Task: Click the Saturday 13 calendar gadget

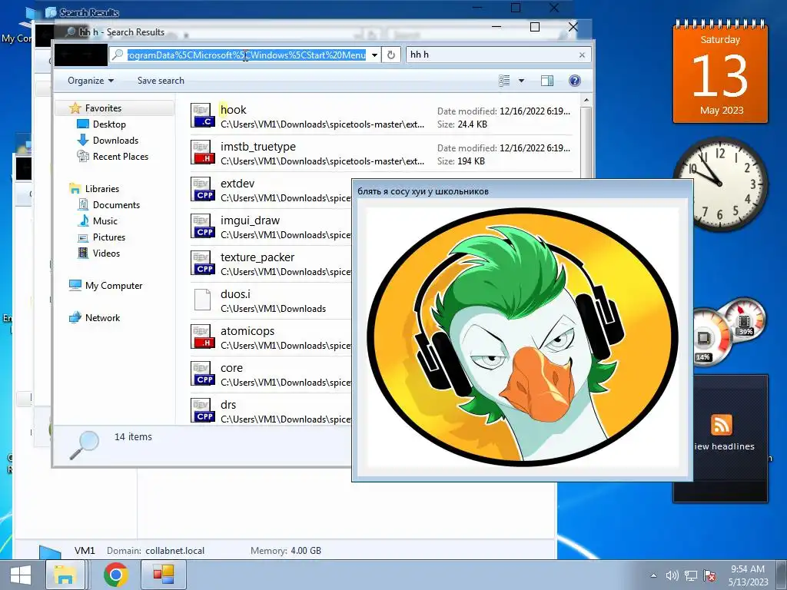Action: coord(720,71)
